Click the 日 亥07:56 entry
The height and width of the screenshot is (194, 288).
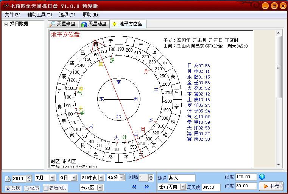(x=198, y=66)
